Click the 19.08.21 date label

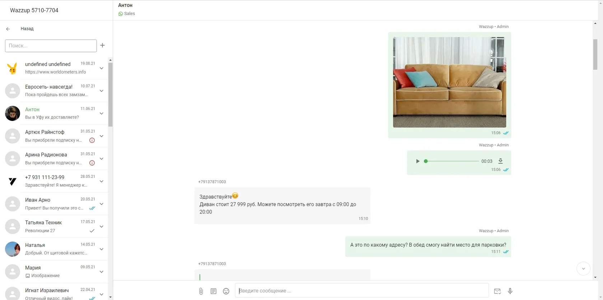[88, 64]
